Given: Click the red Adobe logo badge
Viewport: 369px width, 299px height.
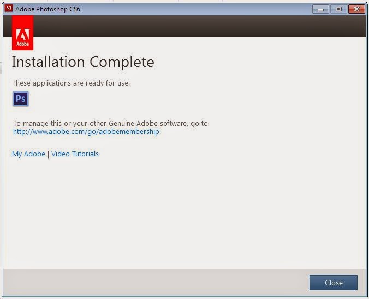Looking at the screenshot, I should tap(22, 33).
